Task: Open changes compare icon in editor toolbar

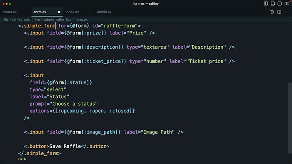Action: (272, 12)
